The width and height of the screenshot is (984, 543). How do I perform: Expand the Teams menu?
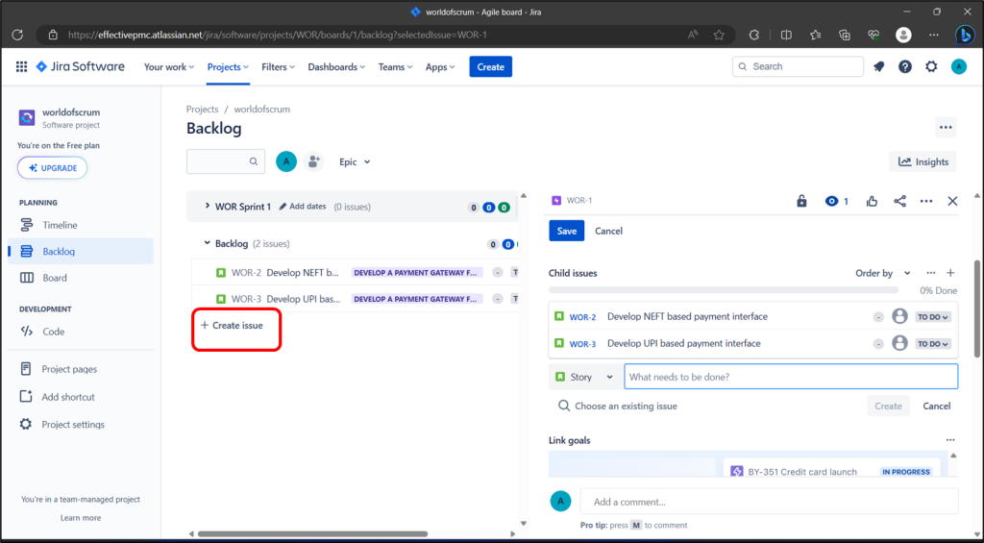click(395, 66)
